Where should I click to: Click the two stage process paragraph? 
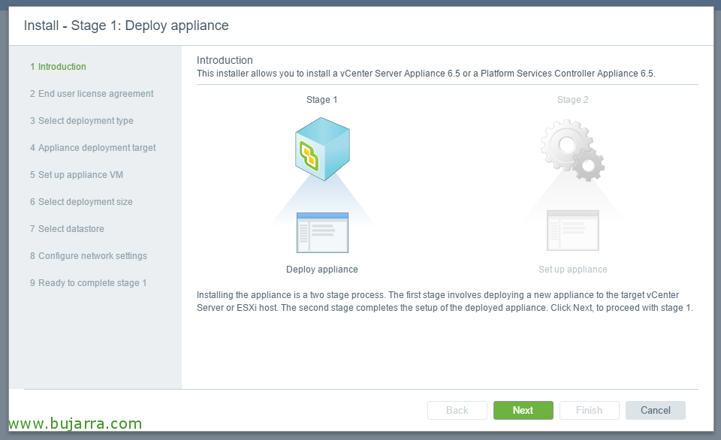pos(445,301)
